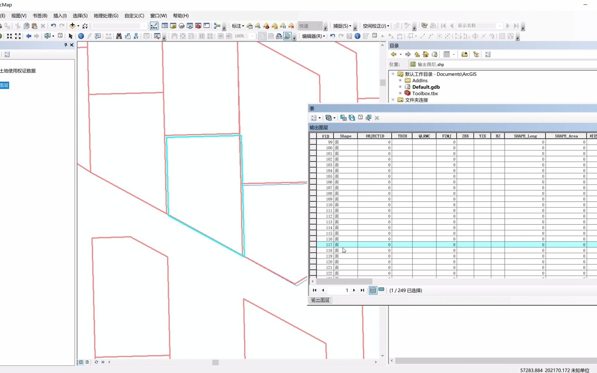Viewport: 597px width, 373px height.
Task: Click the Go To XY icon
Action: pos(136,36)
